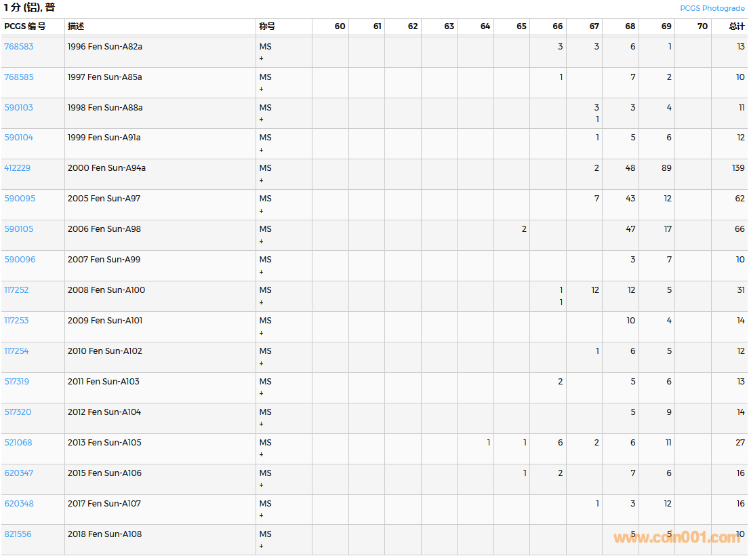Image resolution: width=749 pixels, height=556 pixels.
Task: Open PCGS number 620348 for 2017 Fen
Action: pos(19,504)
